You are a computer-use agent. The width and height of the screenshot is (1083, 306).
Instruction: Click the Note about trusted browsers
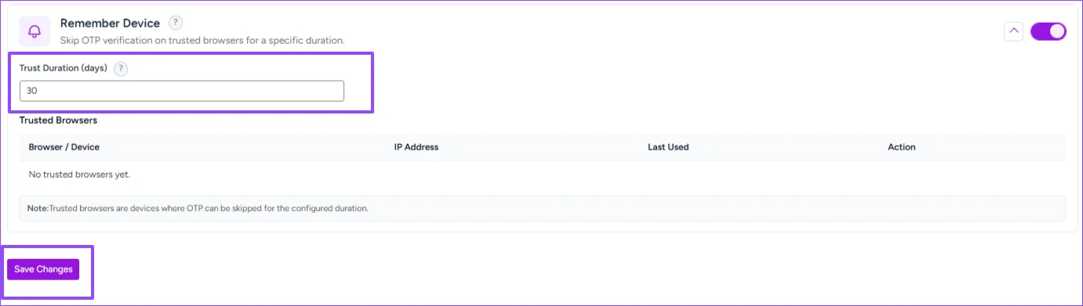(543, 209)
